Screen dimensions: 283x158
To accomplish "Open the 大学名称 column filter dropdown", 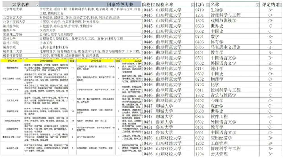I will pyautogui.click(x=37, y=5).
